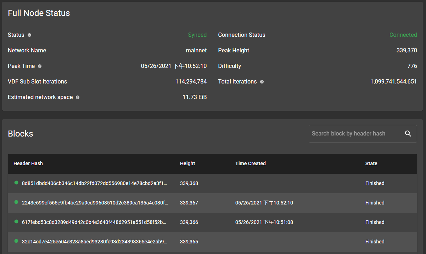The image size is (426, 254).
Task: Click Total Iterations value 1,099,741,544,651
Action: click(x=393, y=82)
